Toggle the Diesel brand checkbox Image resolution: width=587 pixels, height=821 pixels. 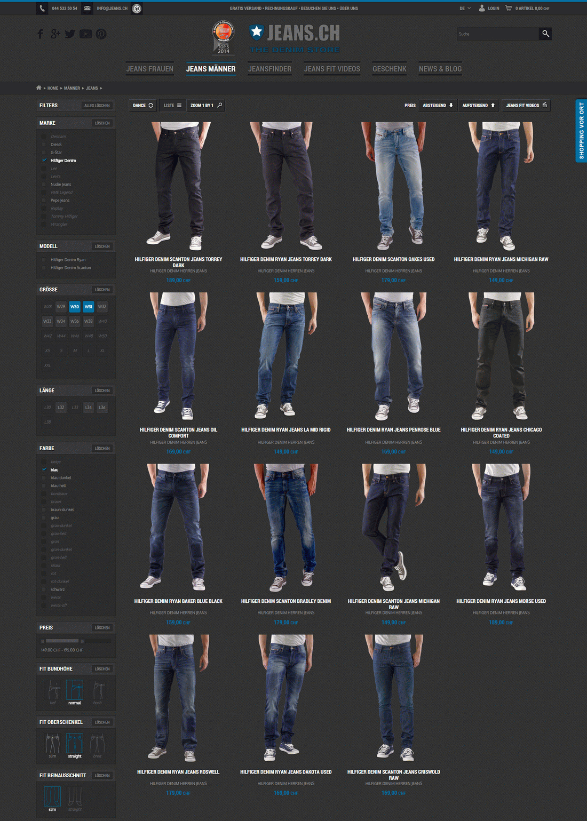(44, 145)
